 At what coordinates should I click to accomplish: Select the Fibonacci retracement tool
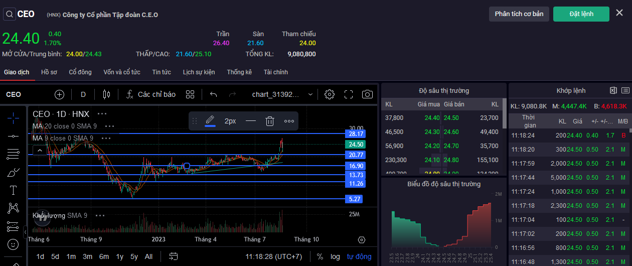point(13,154)
